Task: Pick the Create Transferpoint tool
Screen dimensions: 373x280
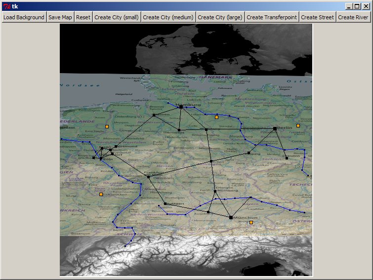Action: click(272, 17)
